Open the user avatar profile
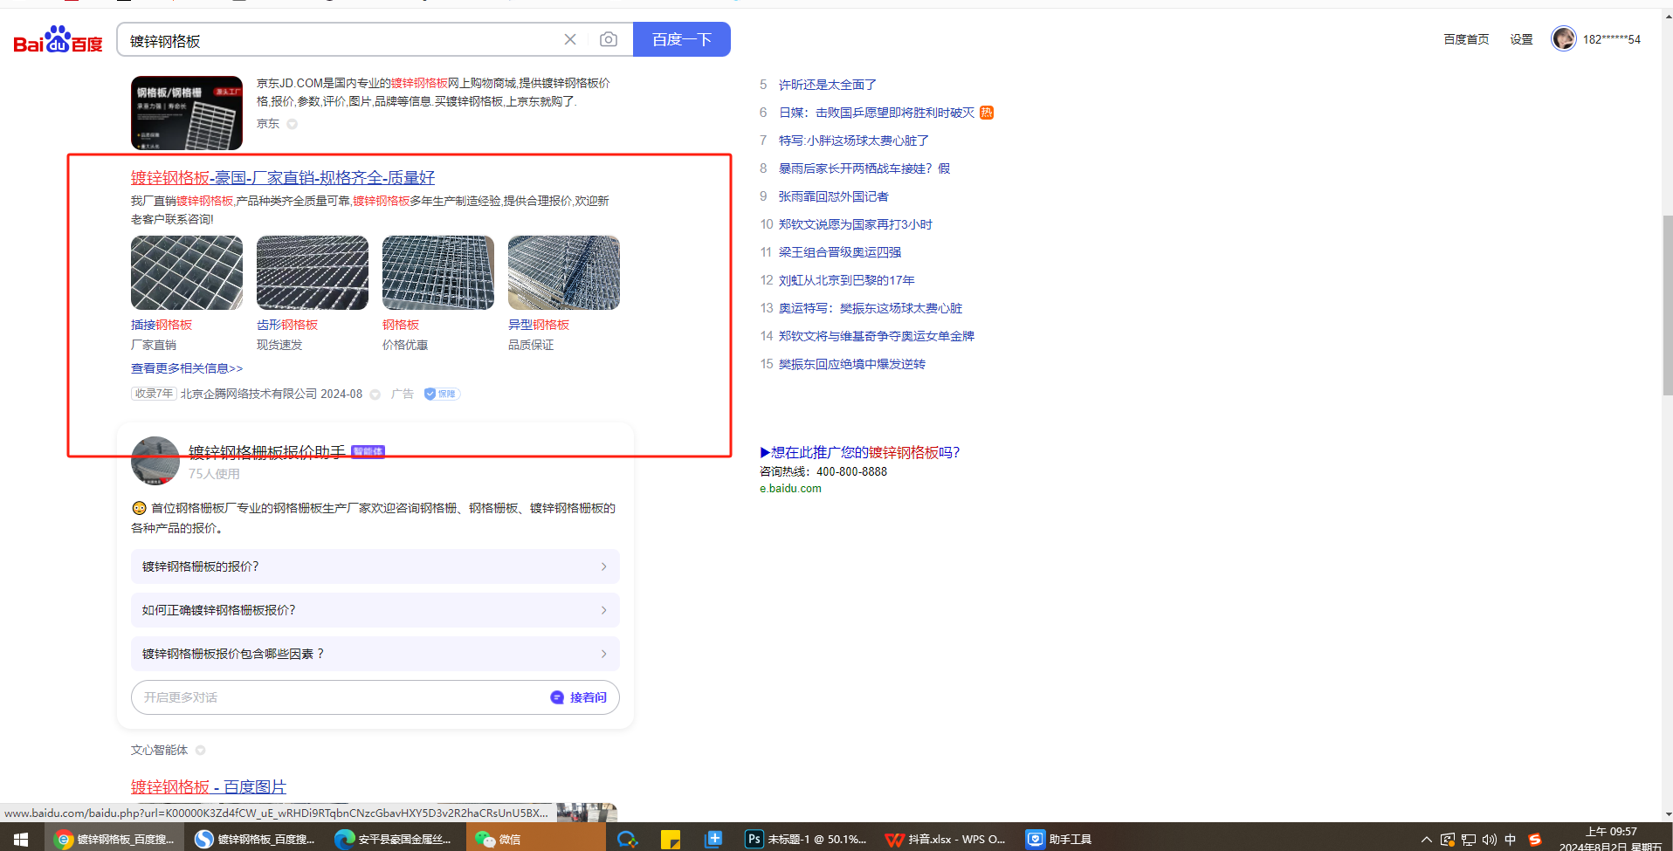This screenshot has height=851, width=1673. click(1563, 39)
